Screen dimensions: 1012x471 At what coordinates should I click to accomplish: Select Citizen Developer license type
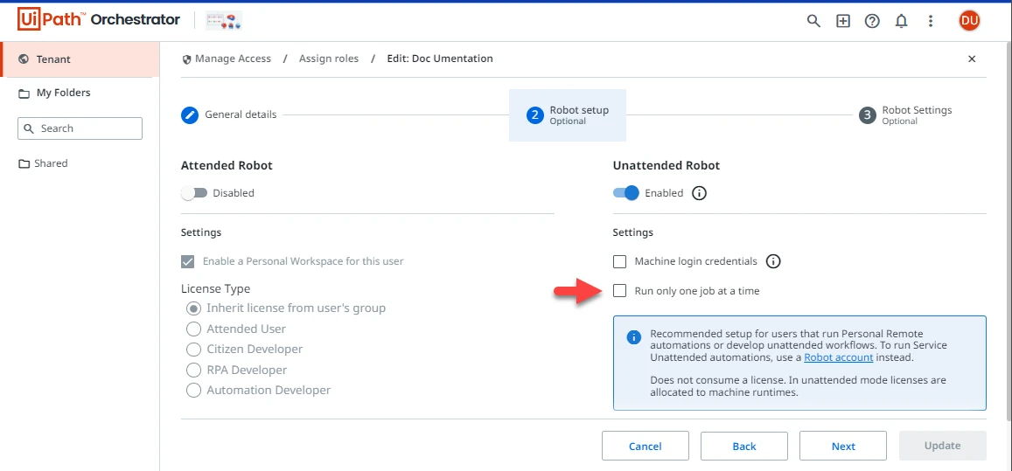coord(193,350)
